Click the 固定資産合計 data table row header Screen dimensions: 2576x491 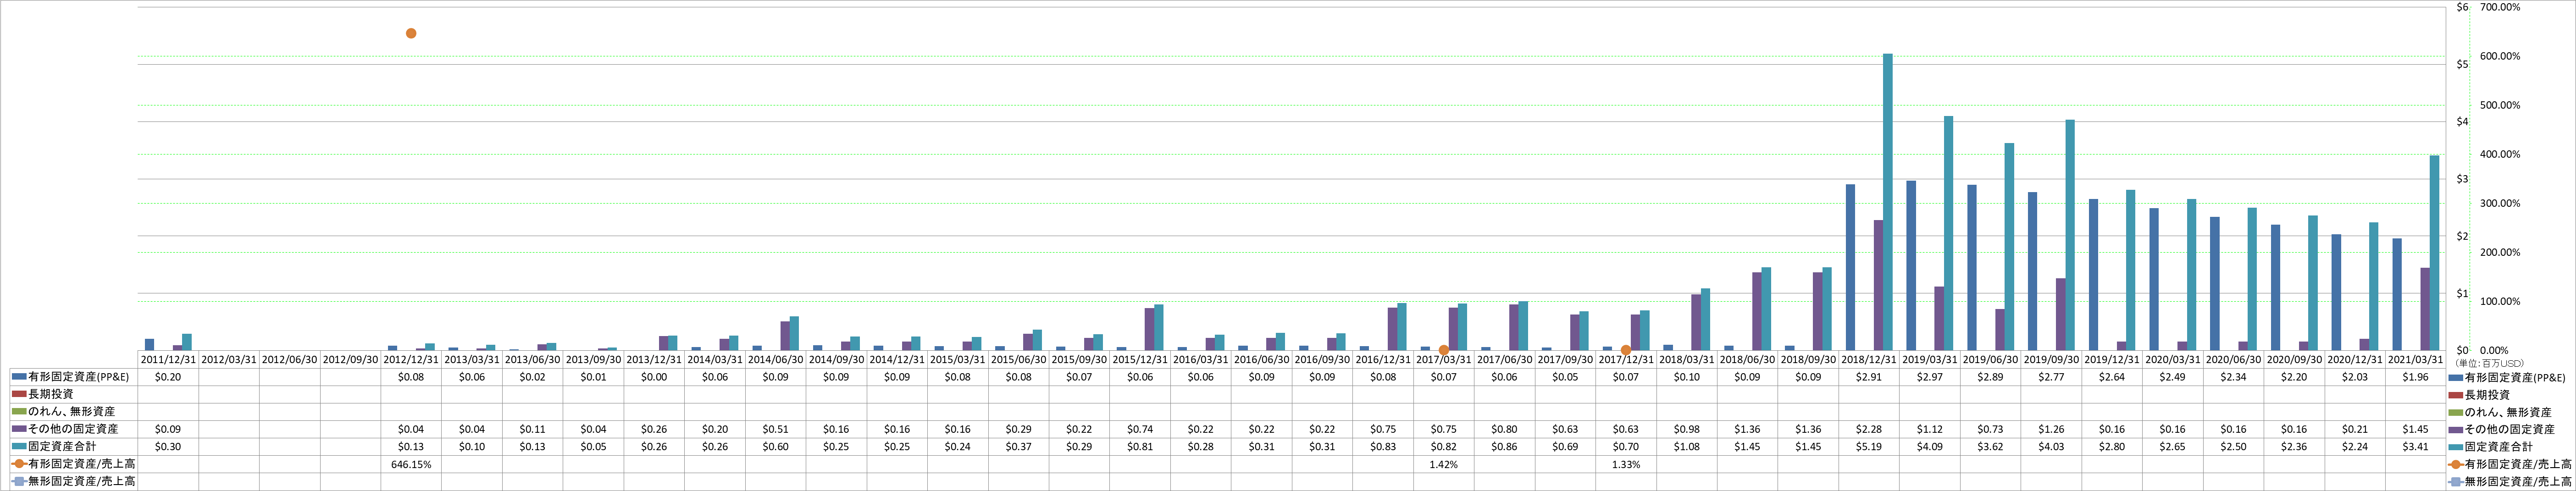tap(74, 446)
